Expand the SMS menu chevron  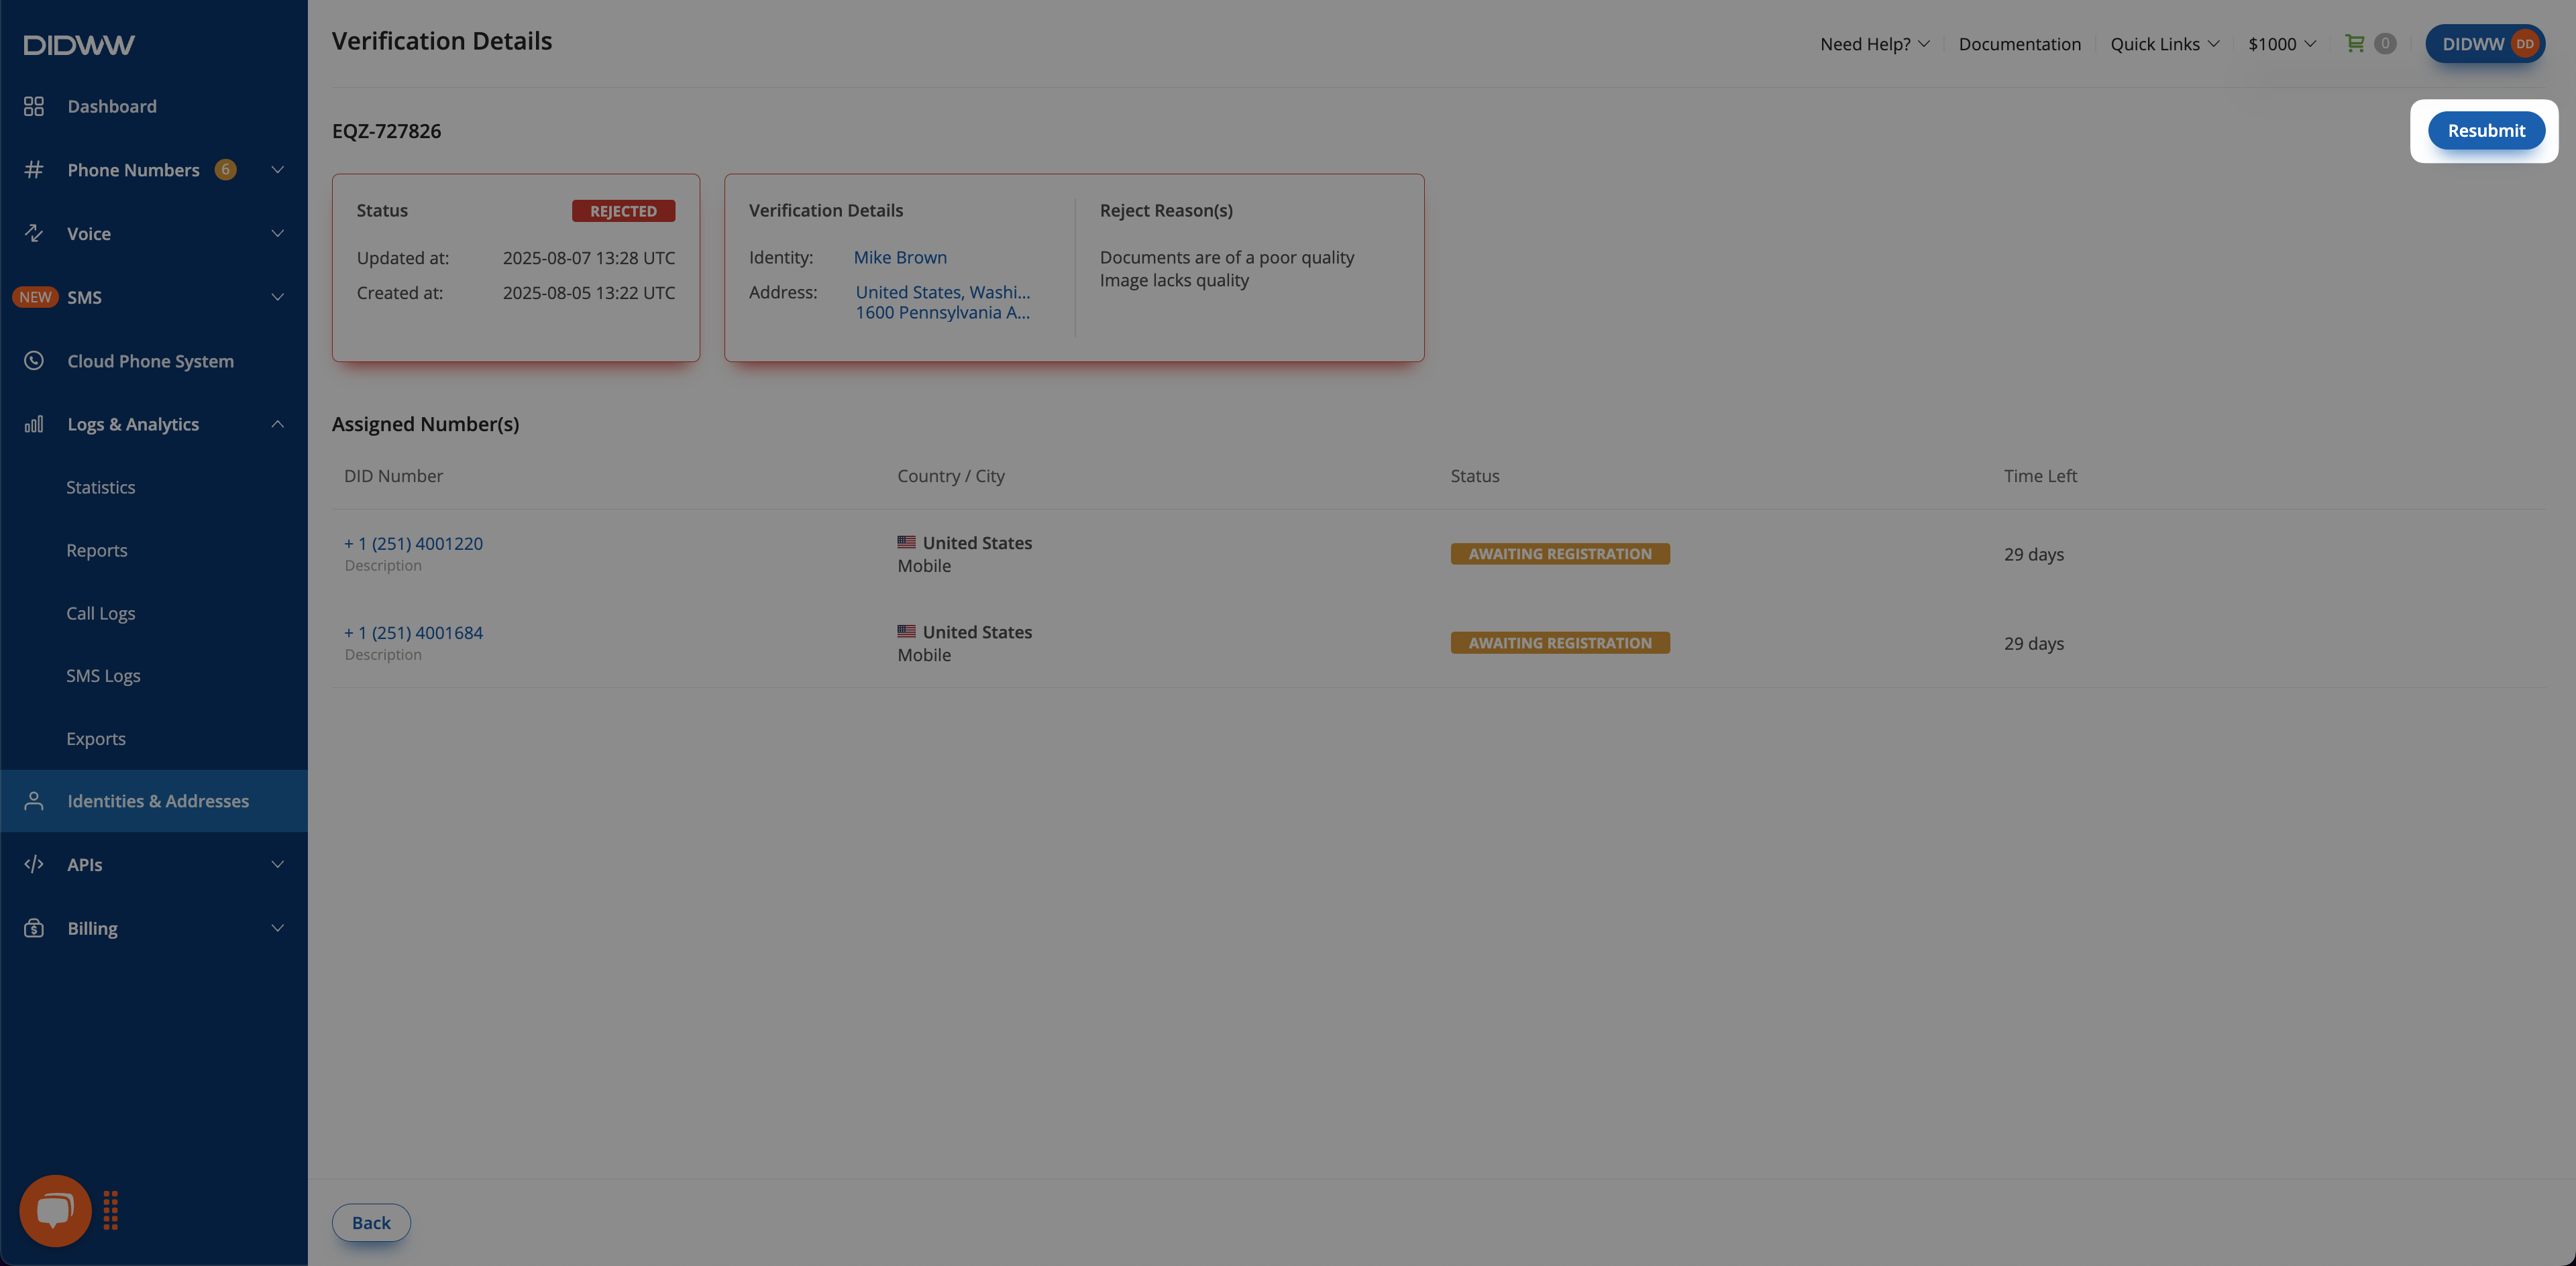coord(278,297)
